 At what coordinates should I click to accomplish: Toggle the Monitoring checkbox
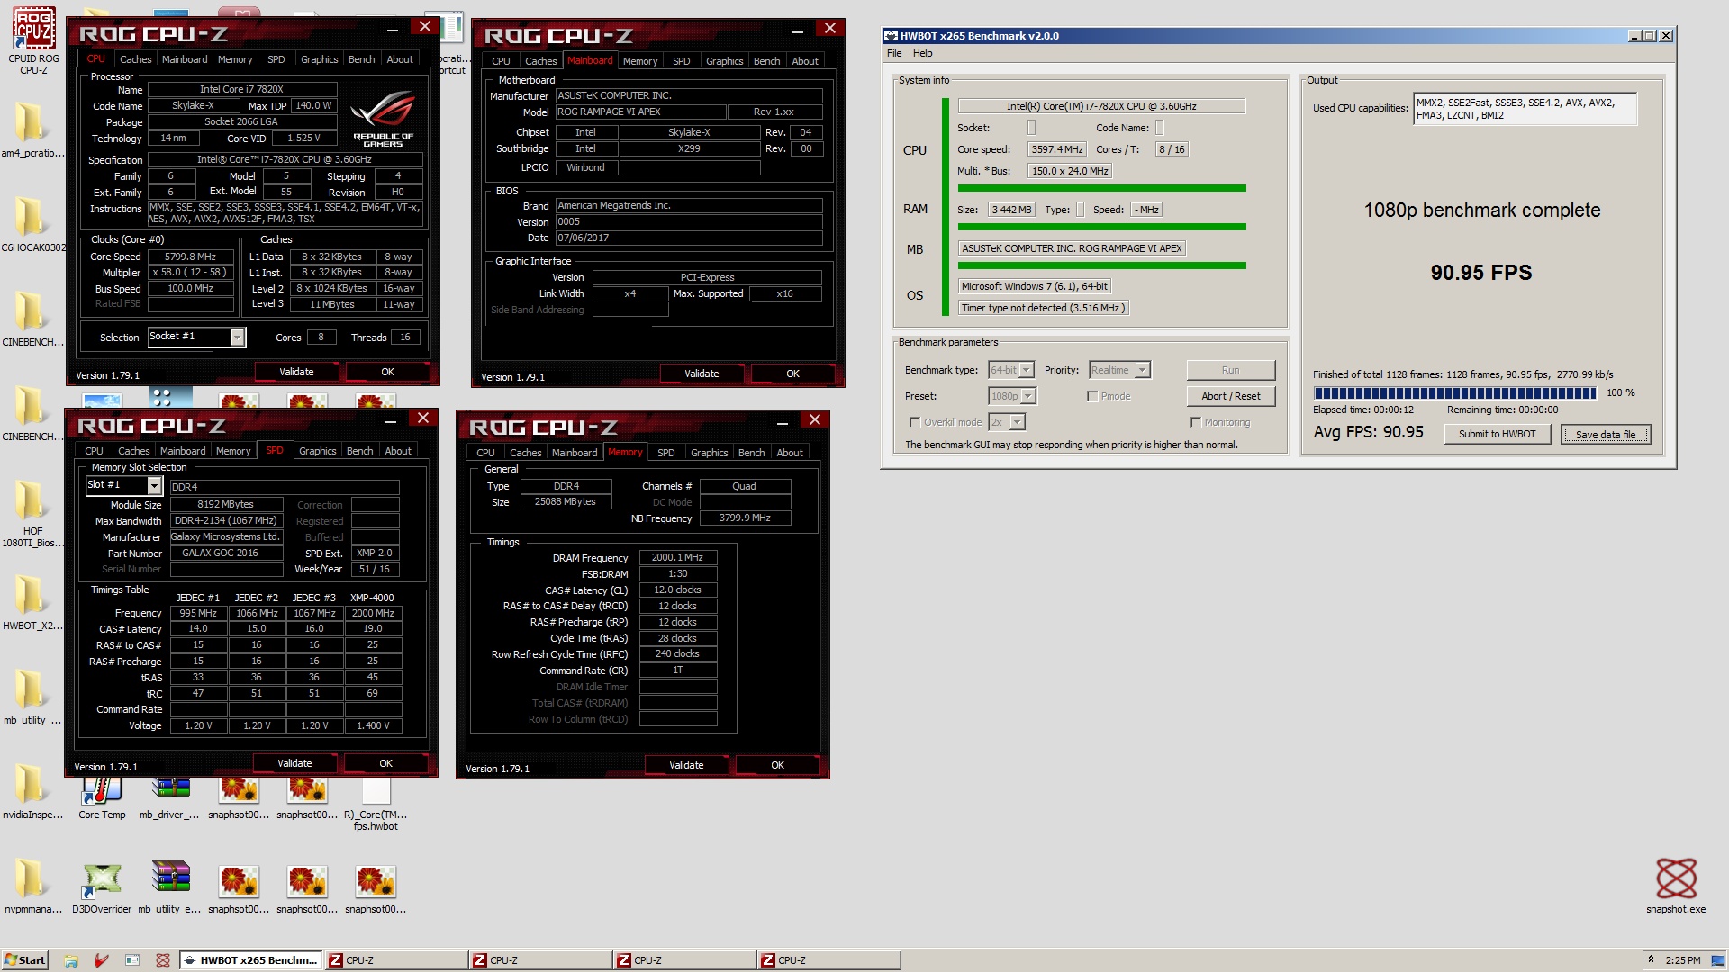point(1196,422)
